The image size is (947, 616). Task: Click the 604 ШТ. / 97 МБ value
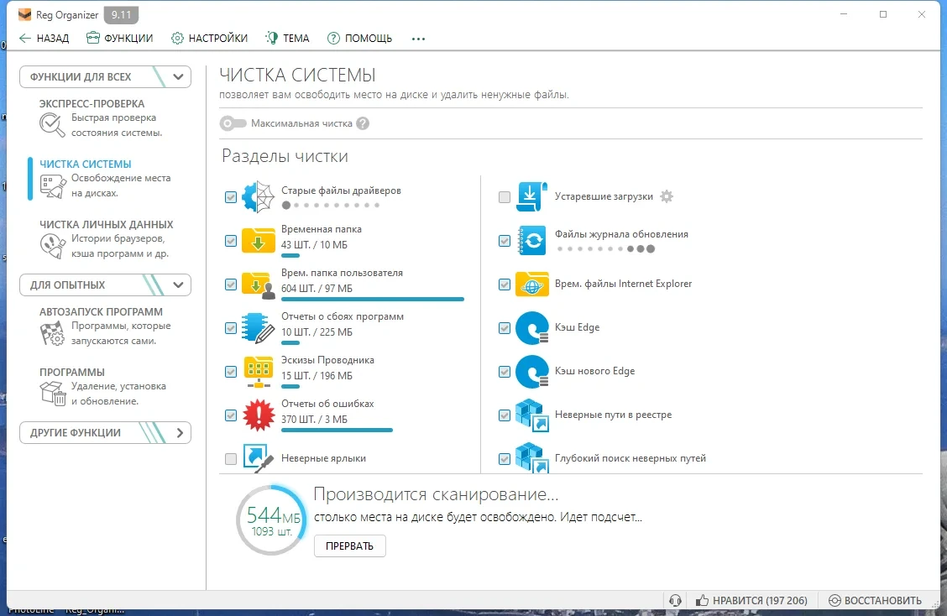click(x=317, y=288)
